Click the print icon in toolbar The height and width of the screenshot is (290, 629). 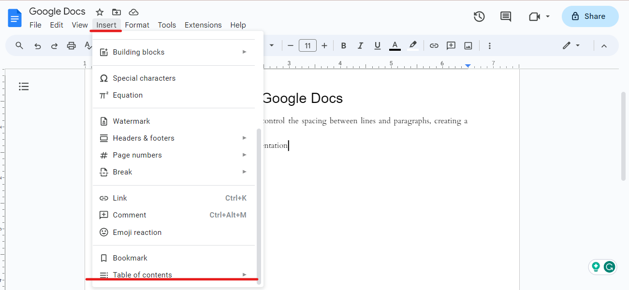coord(72,46)
